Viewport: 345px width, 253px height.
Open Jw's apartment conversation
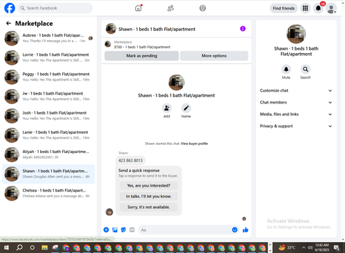[48, 97]
